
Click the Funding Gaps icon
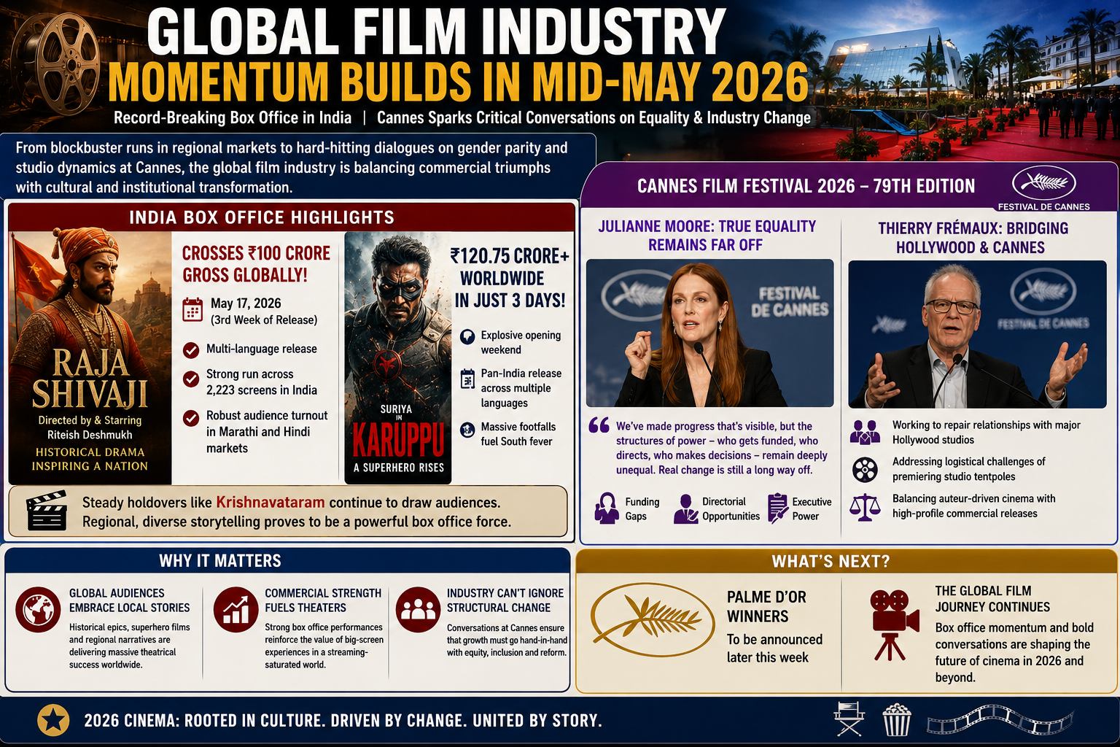click(x=607, y=508)
